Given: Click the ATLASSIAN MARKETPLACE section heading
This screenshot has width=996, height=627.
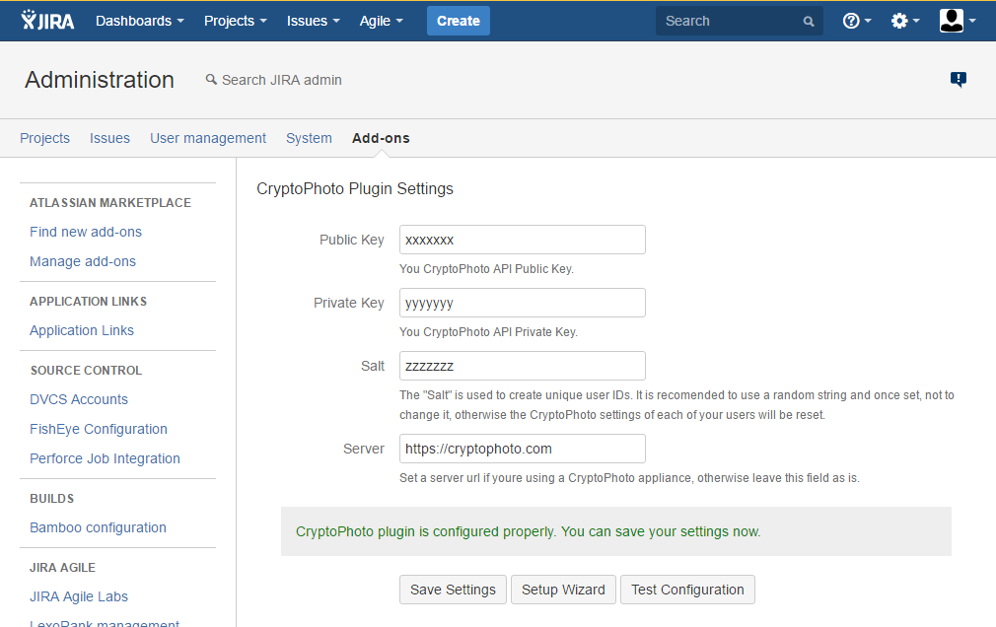Looking at the screenshot, I should click(110, 203).
